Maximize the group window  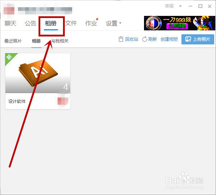200,6
